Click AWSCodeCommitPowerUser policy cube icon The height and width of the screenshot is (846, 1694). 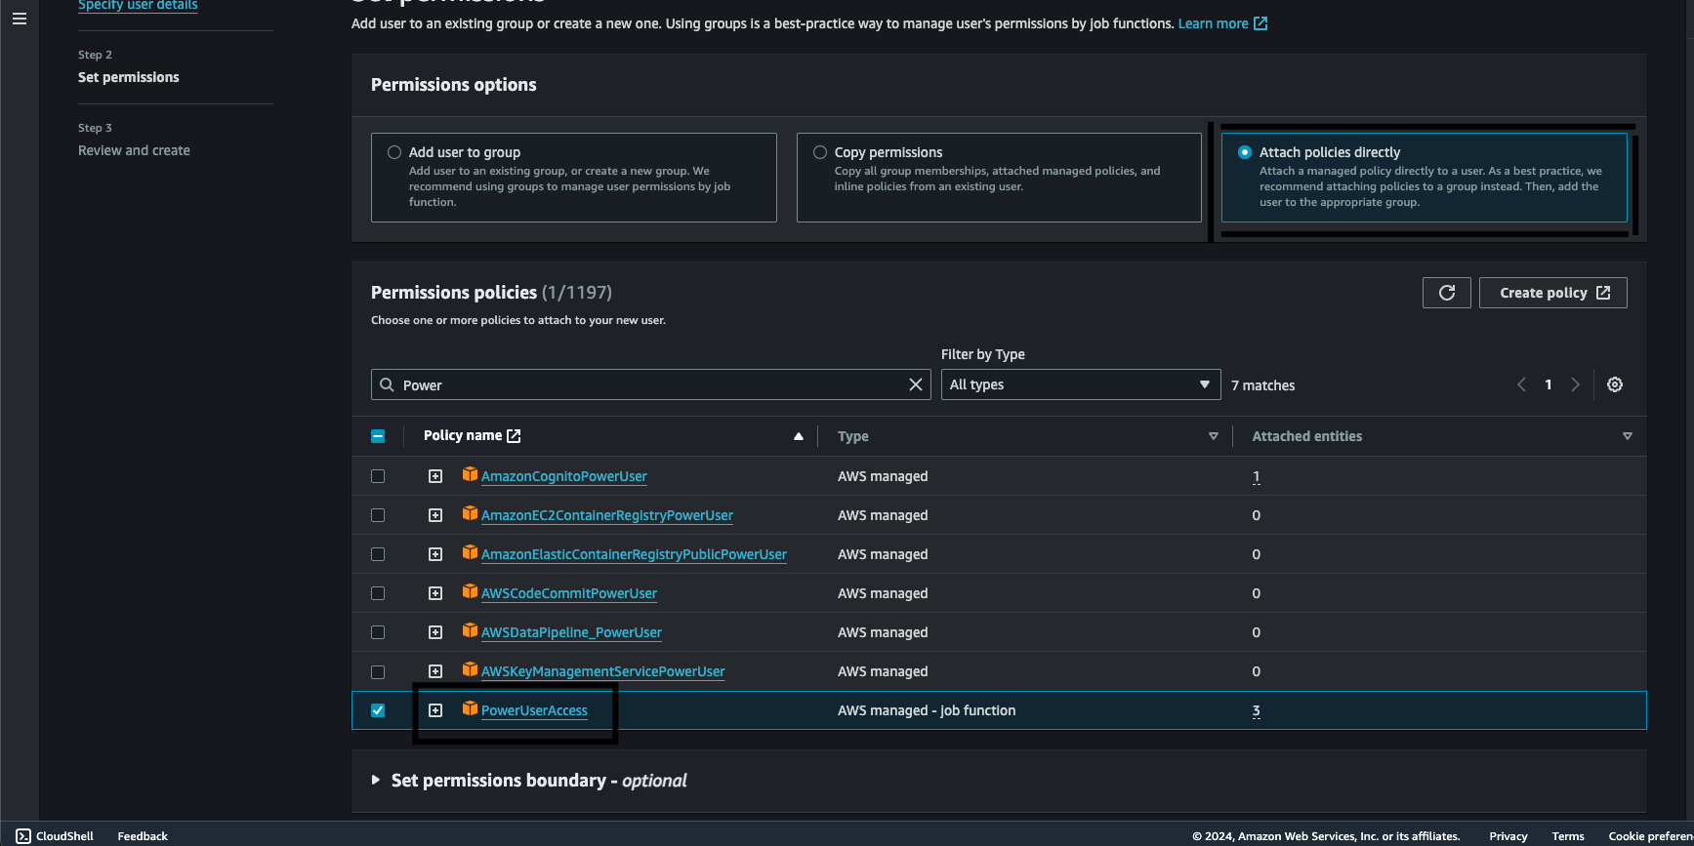pos(470,591)
